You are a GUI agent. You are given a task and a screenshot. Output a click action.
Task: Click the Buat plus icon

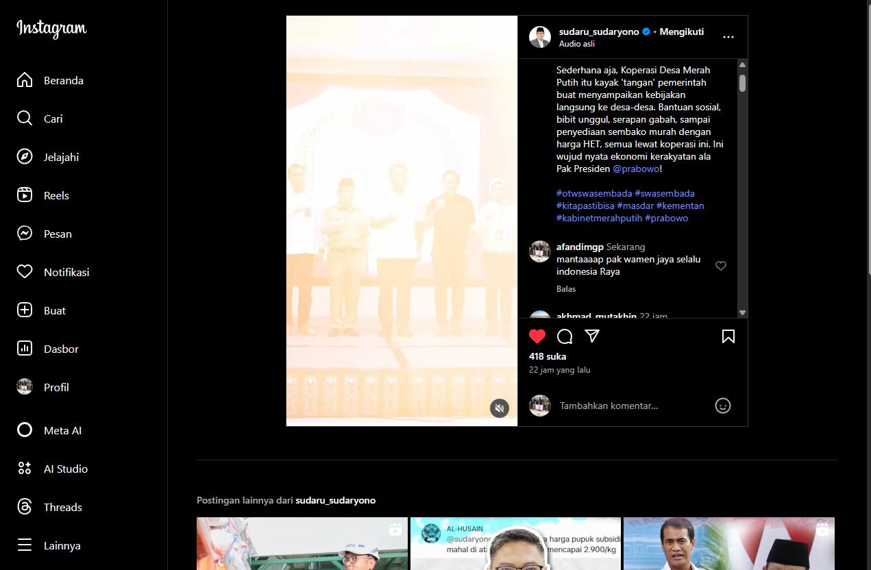[x=25, y=310]
